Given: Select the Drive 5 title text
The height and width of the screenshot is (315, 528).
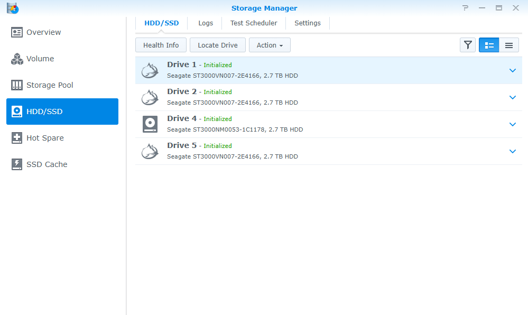Looking at the screenshot, I should 182,145.
